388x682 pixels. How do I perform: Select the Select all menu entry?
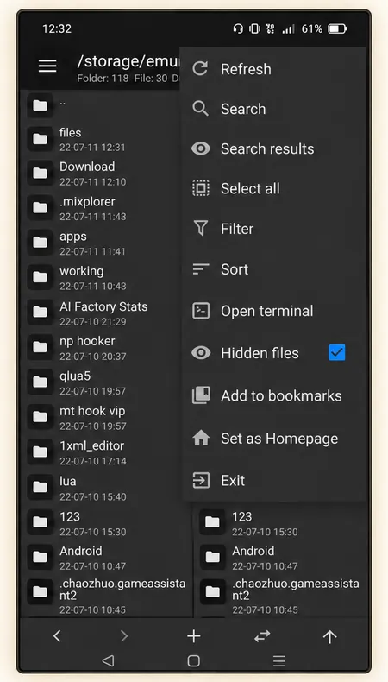[x=273, y=188]
